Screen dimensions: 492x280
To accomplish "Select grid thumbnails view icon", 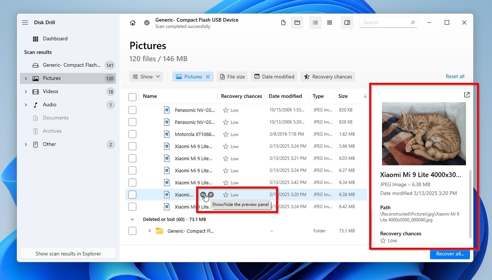I will pos(330,23).
